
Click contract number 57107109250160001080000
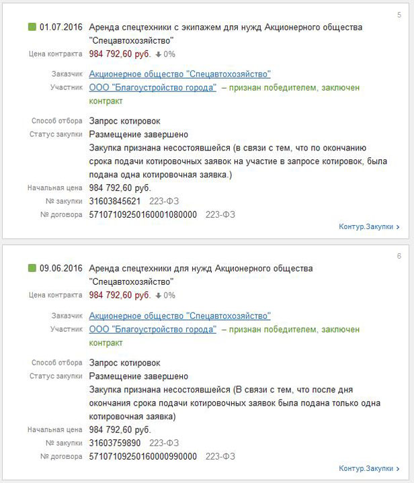(143, 214)
